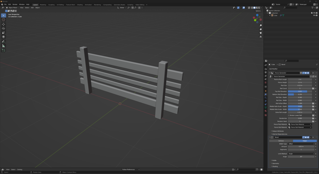The width and height of the screenshot is (319, 174).
Task: Open the Limit Method Angle dropdown
Action: pos(301,154)
